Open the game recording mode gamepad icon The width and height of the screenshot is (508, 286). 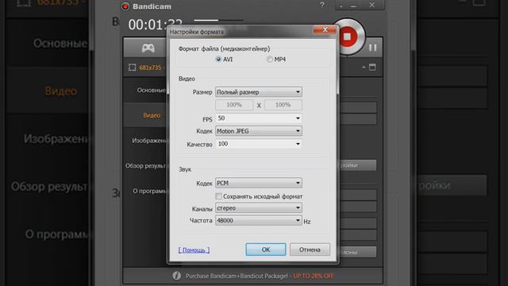(148, 48)
